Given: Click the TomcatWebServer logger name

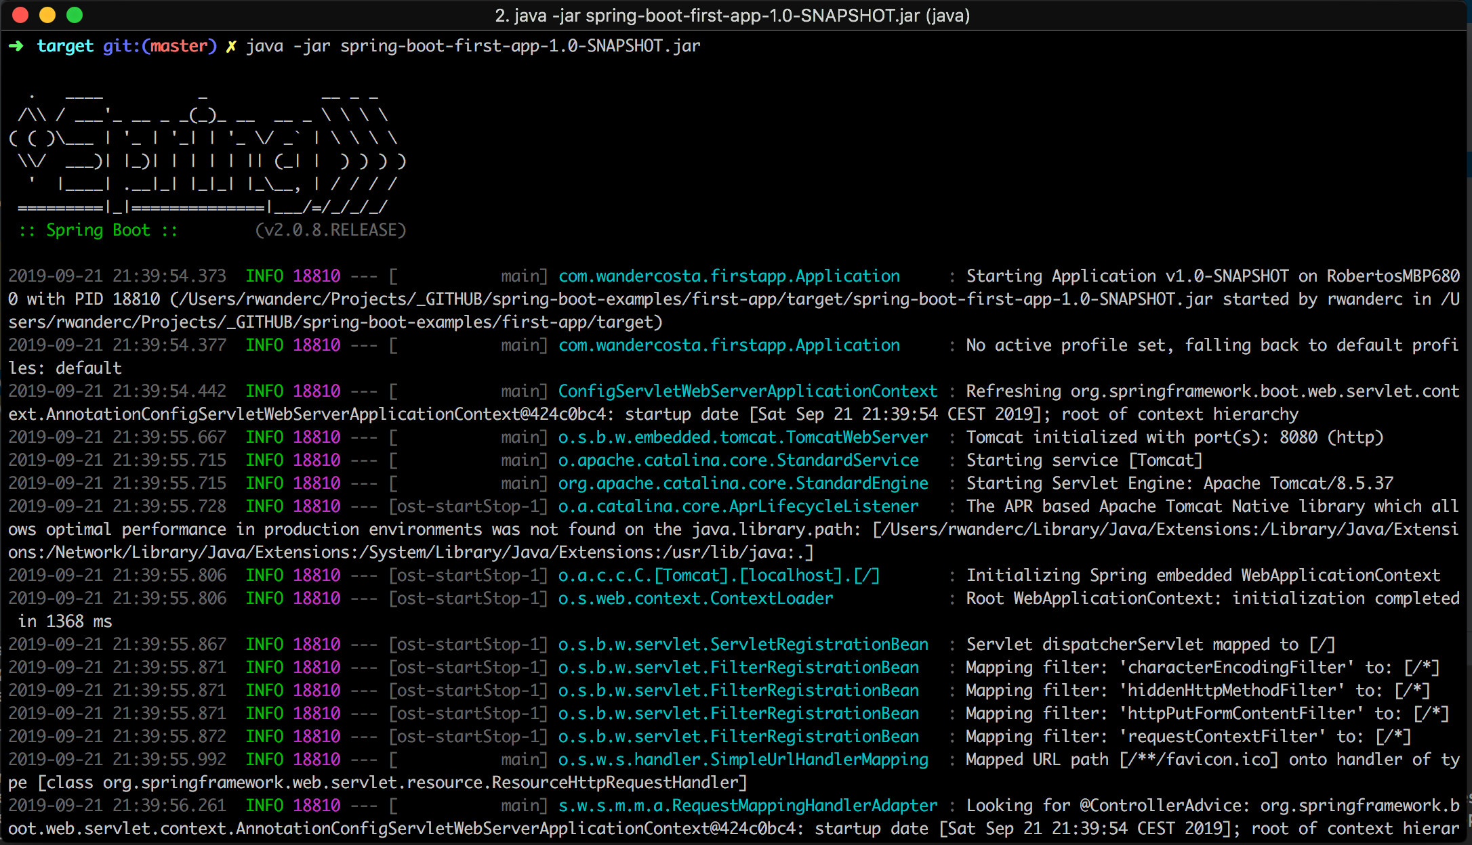Looking at the screenshot, I should [x=743, y=437].
